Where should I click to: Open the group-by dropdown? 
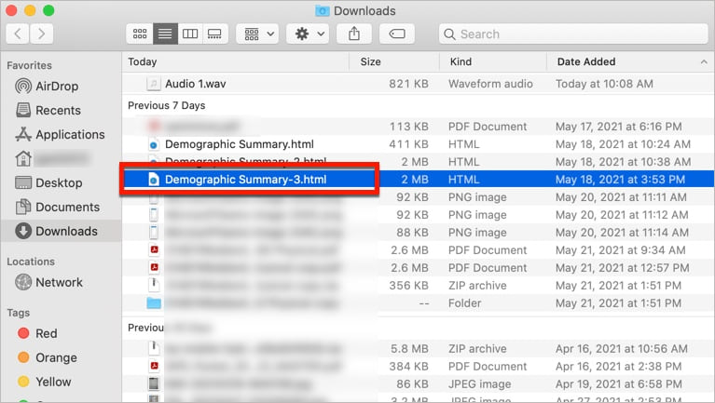(x=258, y=34)
